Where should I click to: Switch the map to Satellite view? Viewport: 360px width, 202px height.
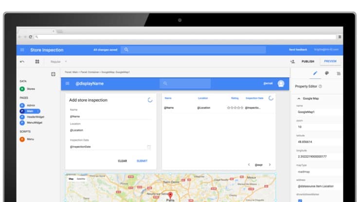[x=81, y=179]
